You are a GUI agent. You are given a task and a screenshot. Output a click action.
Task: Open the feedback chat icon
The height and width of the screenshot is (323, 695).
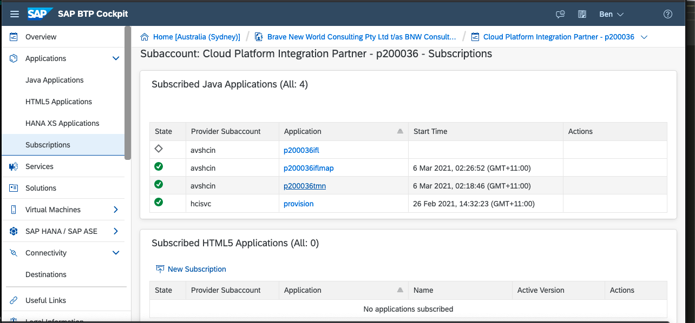(560, 14)
